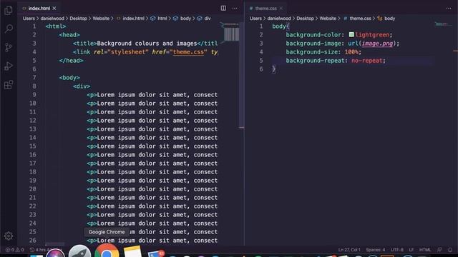This screenshot has width=458, height=257.
Task: Click 'Desktop' breadcrumb in theme.css pane
Action: pyautogui.click(x=306, y=19)
